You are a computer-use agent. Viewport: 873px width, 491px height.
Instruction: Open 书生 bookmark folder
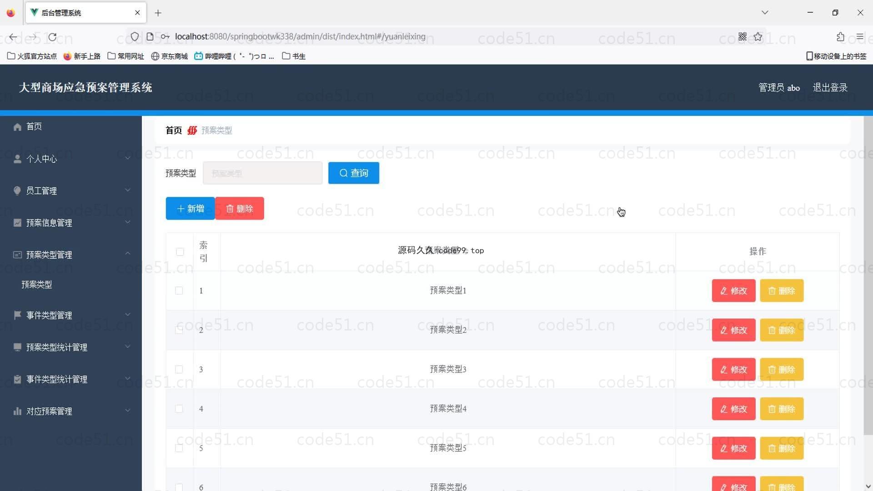294,56
